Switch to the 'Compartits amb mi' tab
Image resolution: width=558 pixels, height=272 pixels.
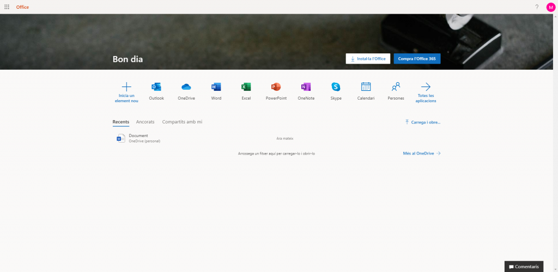tap(182, 122)
